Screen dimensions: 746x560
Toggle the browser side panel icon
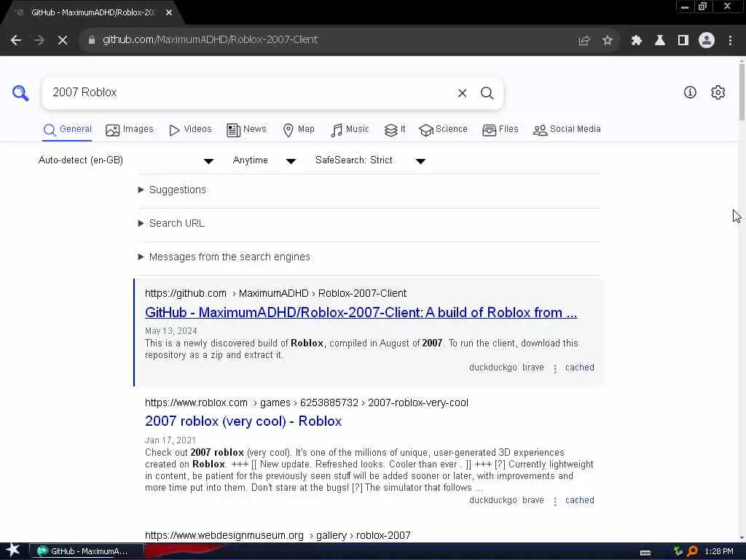point(683,41)
